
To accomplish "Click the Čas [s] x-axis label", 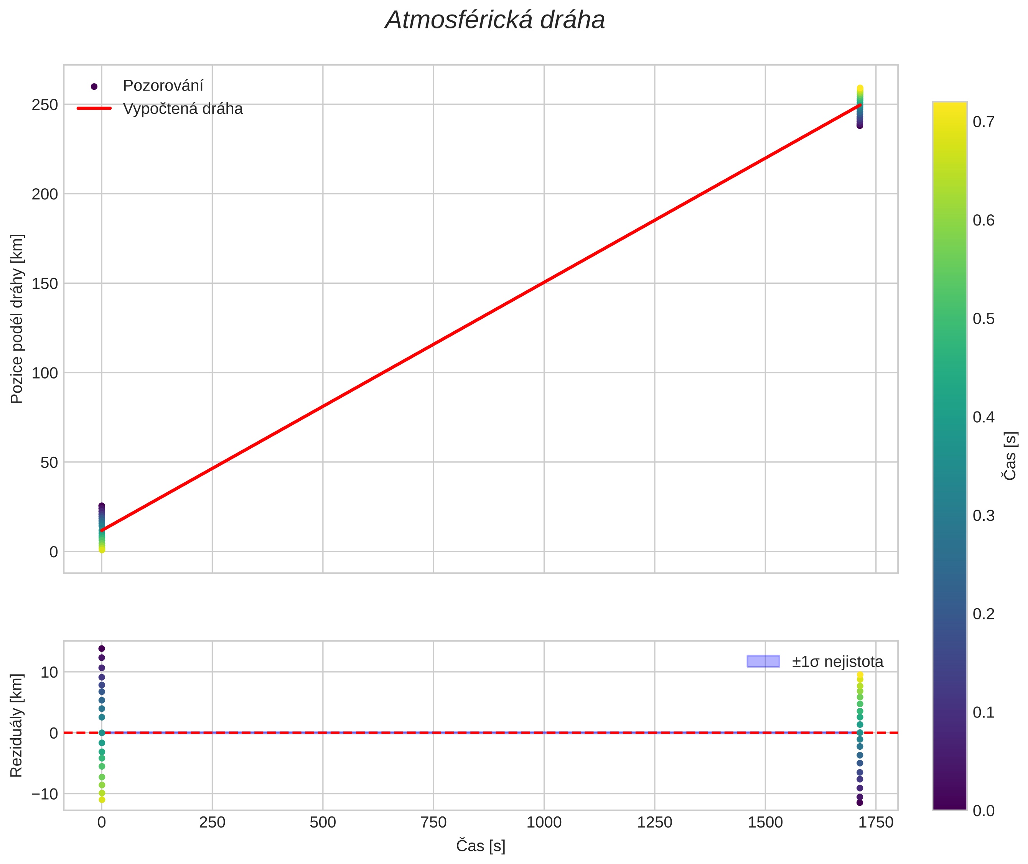I will [x=480, y=846].
